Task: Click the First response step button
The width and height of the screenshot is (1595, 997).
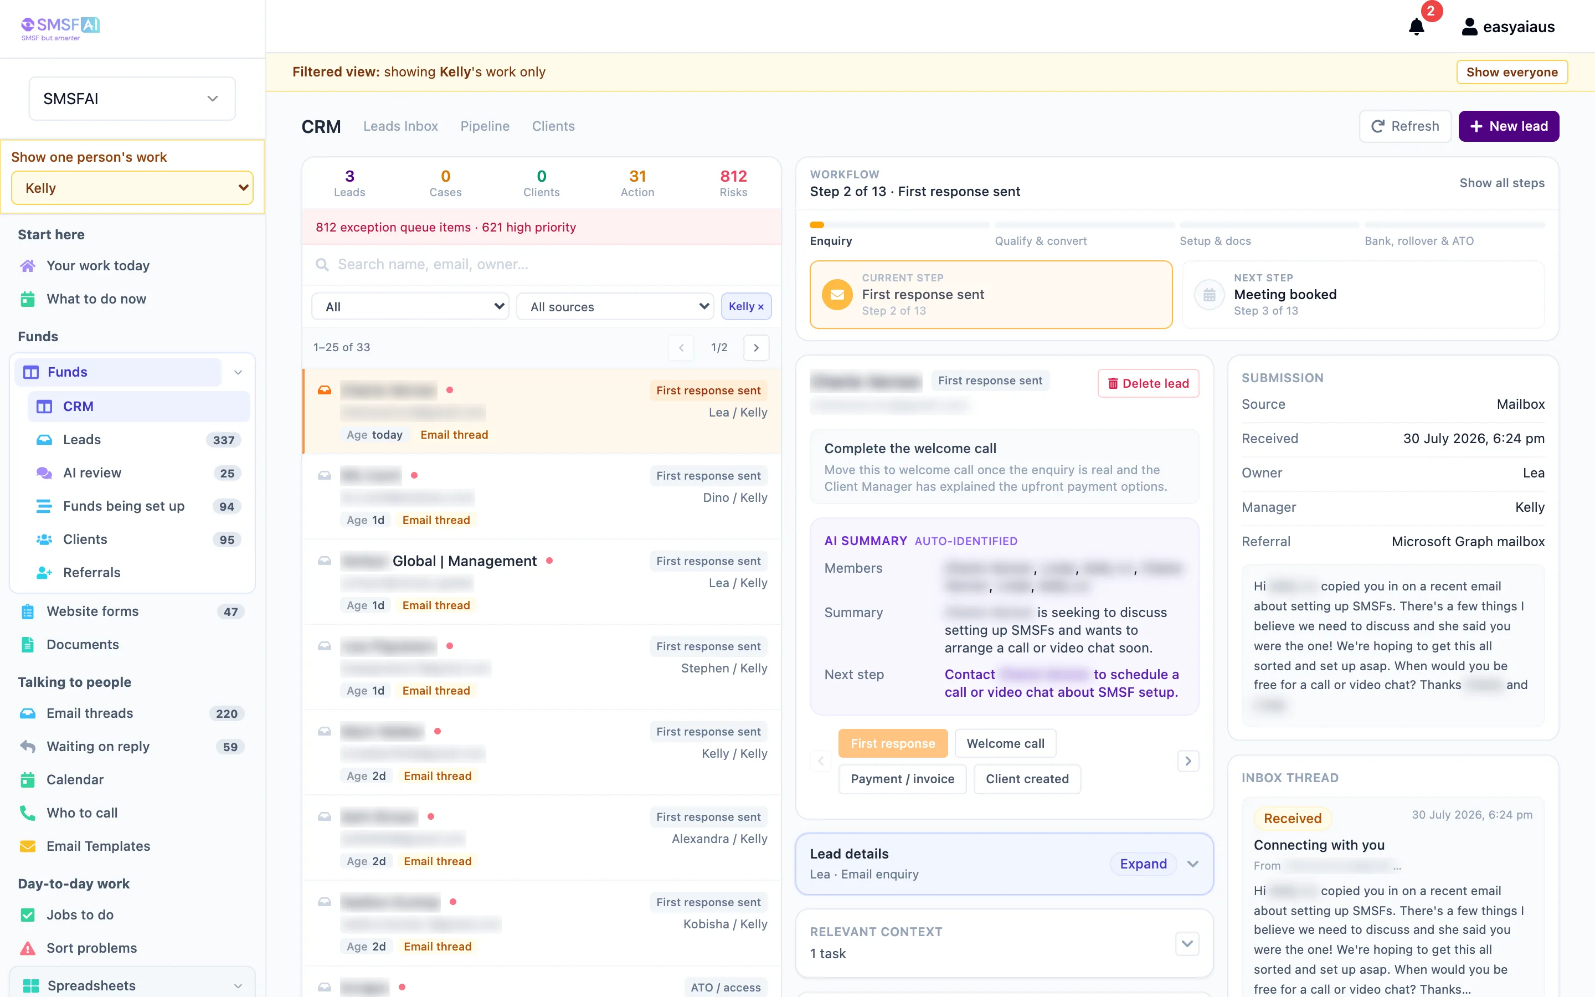Action: point(892,743)
